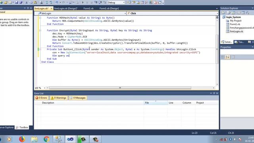
Task: Click Solution Explorer Properties toolbar icon
Action: click(x=223, y=13)
